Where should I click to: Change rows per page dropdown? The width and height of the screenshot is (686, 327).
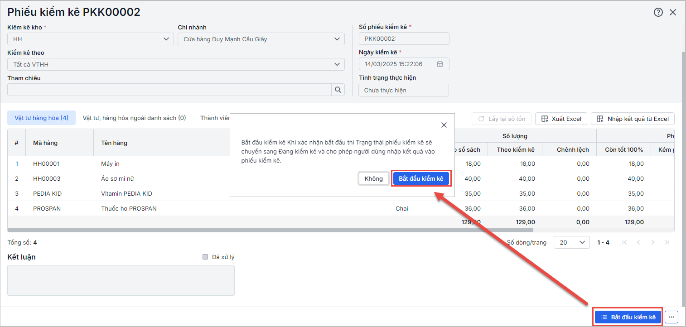click(571, 243)
